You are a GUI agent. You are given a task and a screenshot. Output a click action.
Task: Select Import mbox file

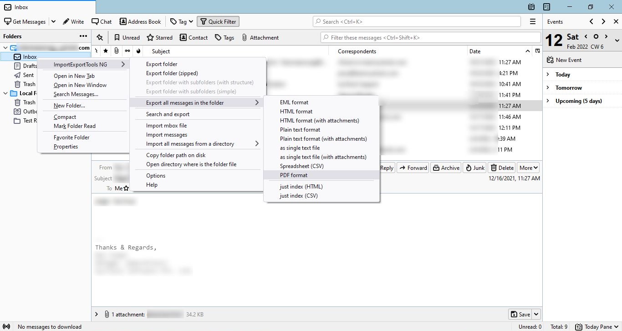pos(166,126)
